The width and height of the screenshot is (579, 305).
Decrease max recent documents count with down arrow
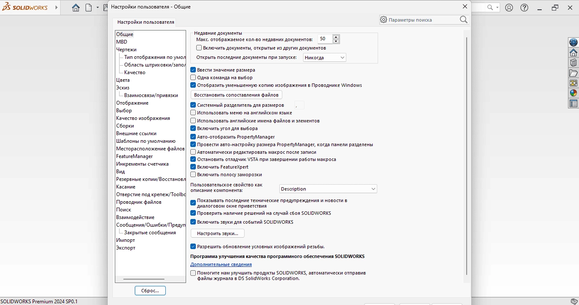click(x=336, y=41)
